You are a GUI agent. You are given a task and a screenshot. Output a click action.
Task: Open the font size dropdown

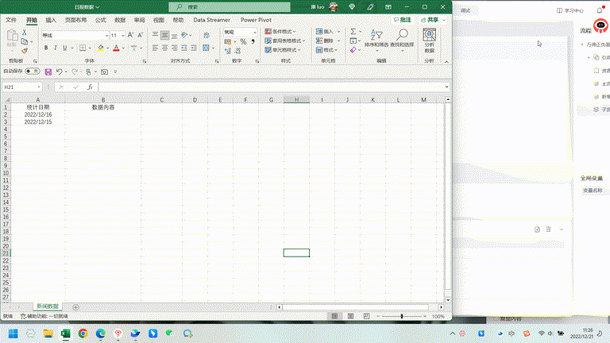tap(122, 36)
